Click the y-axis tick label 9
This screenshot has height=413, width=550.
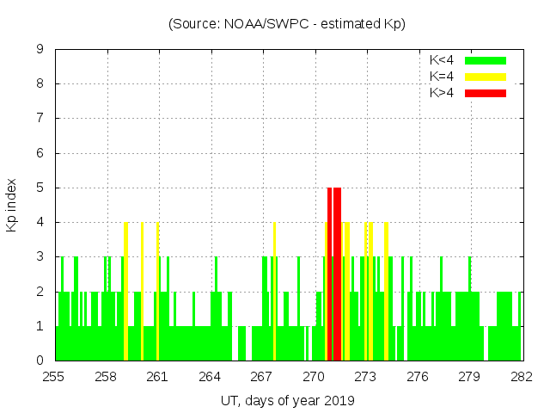point(40,50)
